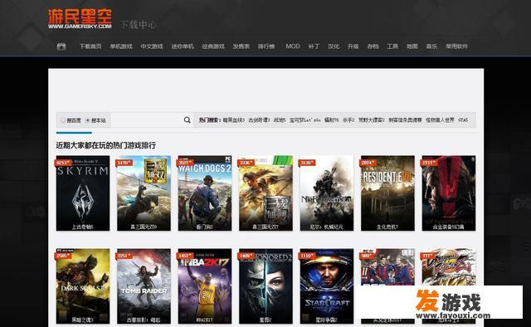Open the 真三国无双8 horse rider cover
This screenshot has width=531, height=327.
pos(144,193)
